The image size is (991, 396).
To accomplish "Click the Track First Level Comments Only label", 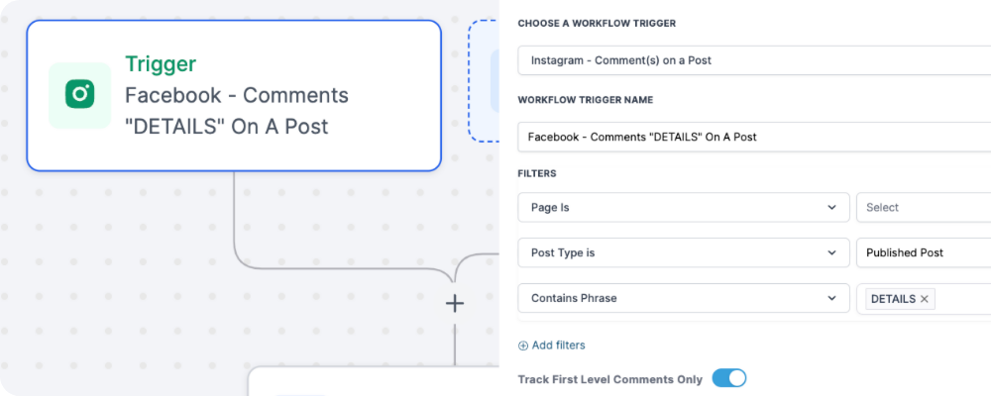I will coord(609,379).
